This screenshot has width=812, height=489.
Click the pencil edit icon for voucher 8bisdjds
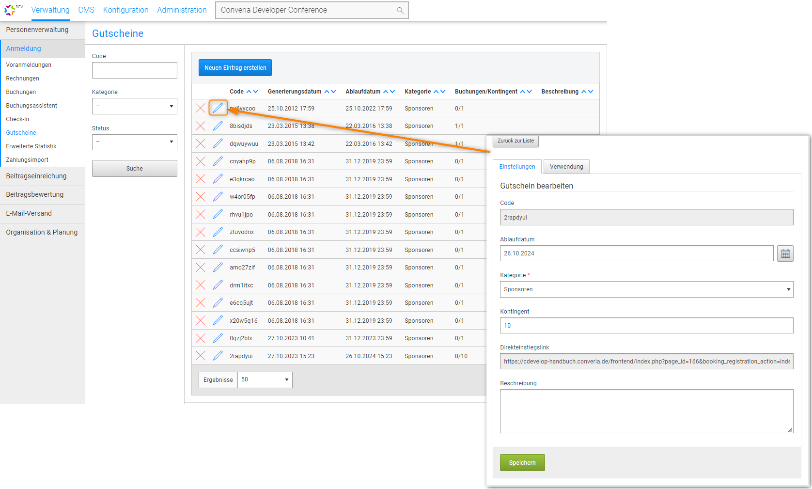218,126
